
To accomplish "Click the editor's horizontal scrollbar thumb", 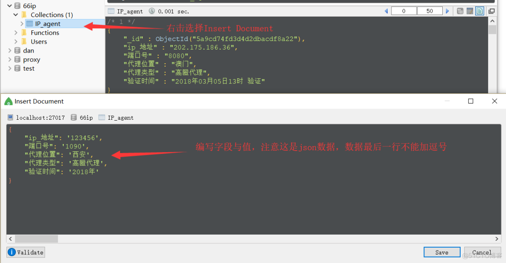I will (x=36, y=239).
